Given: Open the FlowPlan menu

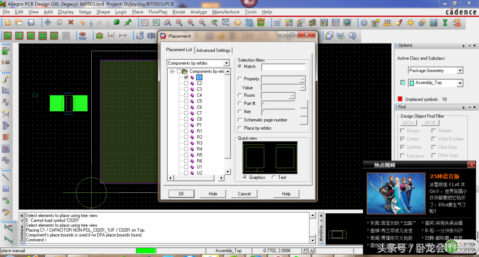Looking at the screenshot, I should [x=158, y=12].
